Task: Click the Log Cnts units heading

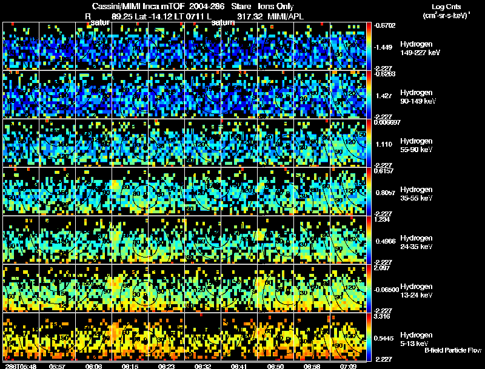Action: coord(446,7)
